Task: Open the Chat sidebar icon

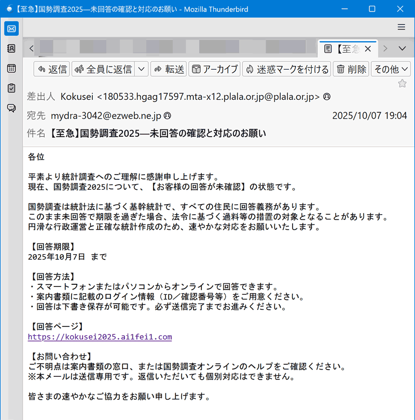Action: pyautogui.click(x=11, y=108)
